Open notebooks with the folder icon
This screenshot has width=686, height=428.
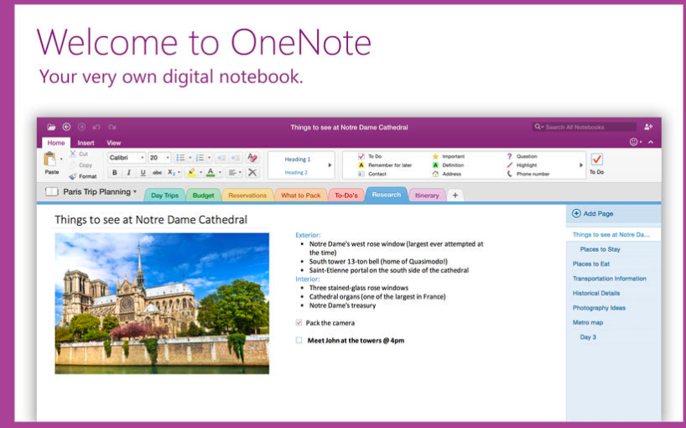point(52,127)
